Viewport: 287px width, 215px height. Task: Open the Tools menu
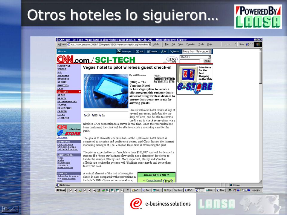coord(201,44)
